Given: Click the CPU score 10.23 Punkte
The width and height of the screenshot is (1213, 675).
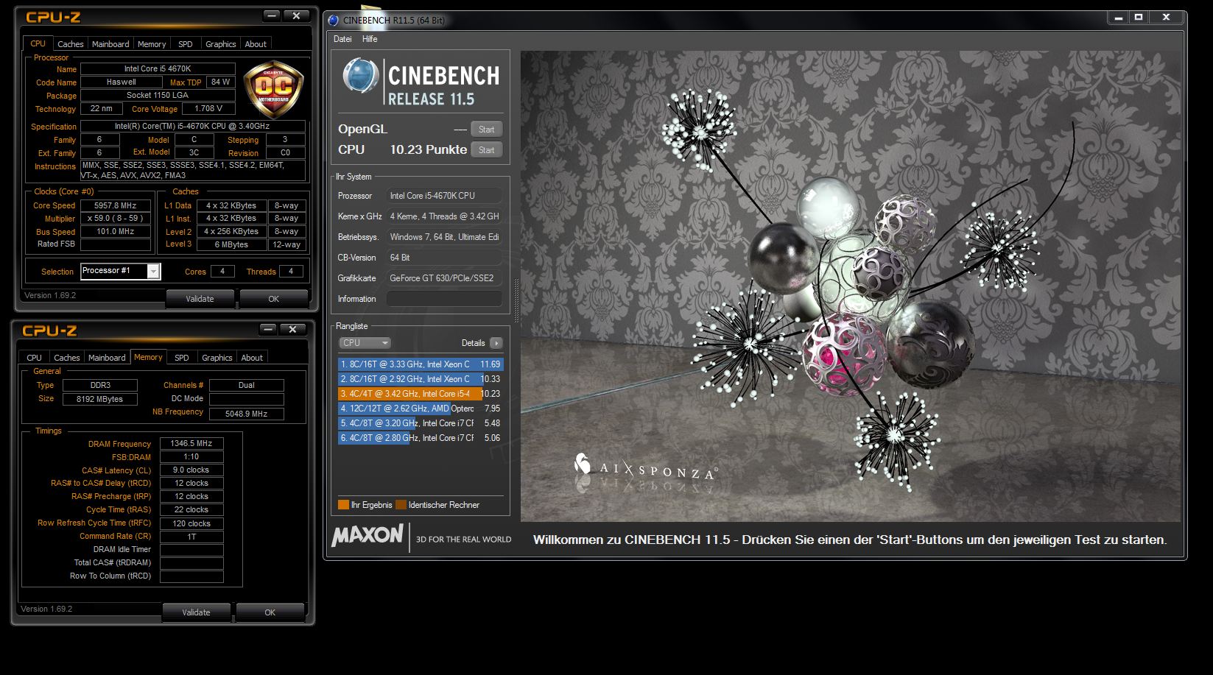Looking at the screenshot, I should point(429,149).
